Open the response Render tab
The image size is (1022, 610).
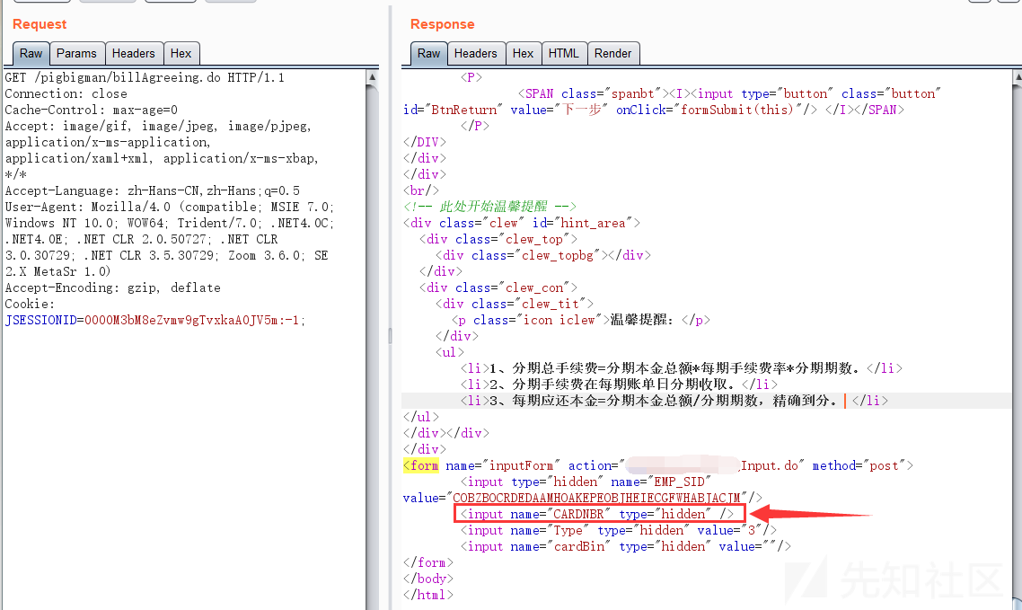(x=612, y=53)
